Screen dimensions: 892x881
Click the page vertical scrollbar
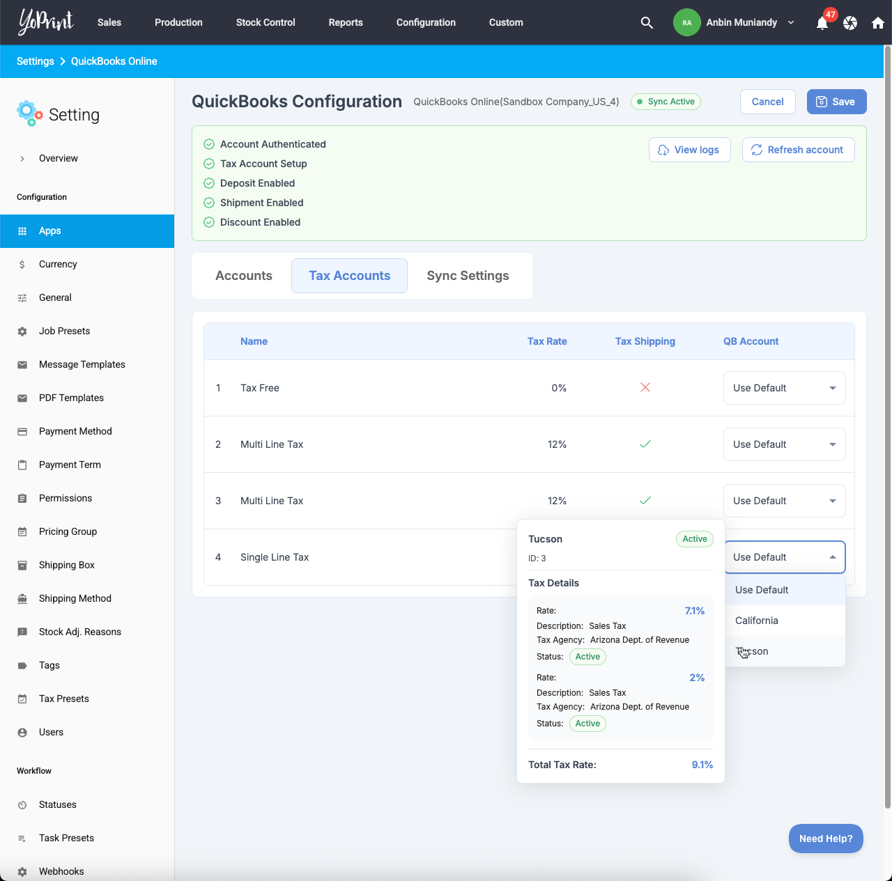tap(887, 418)
